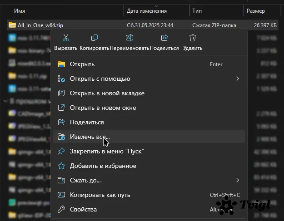Viewport: 284px width, 221px height.
Task: Select Открыть в новой вкладке
Action: [x=107, y=93]
